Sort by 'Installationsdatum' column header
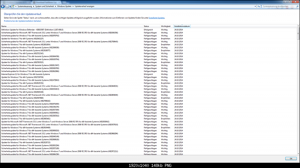 point(182,26)
